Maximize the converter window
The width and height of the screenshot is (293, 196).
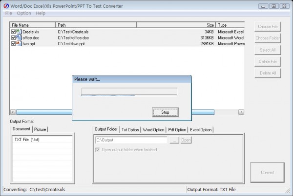(x=274, y=6)
